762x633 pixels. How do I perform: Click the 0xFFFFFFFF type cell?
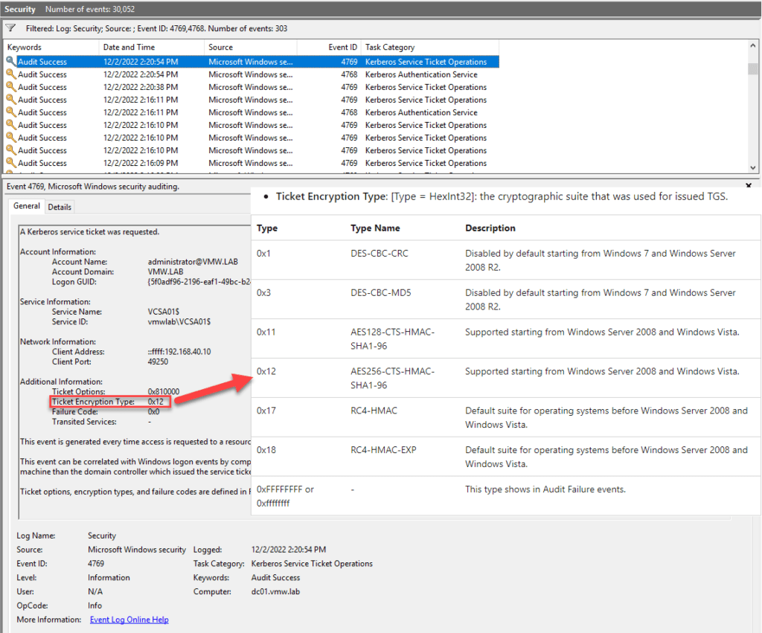pos(285,496)
